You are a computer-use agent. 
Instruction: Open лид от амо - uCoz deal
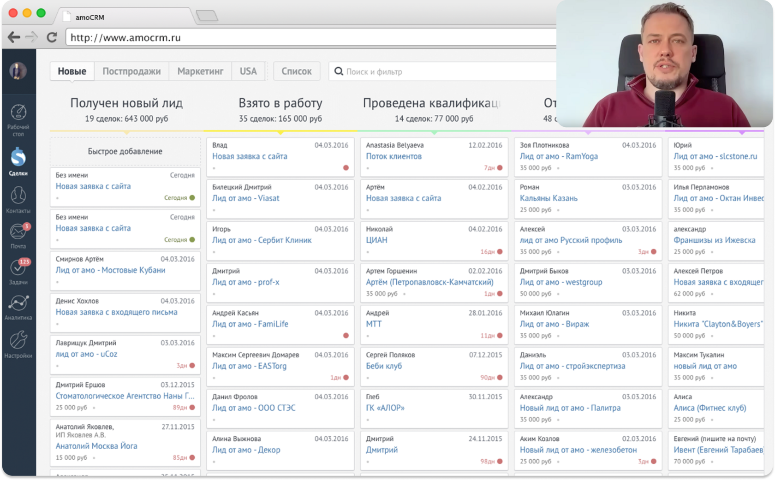87,354
